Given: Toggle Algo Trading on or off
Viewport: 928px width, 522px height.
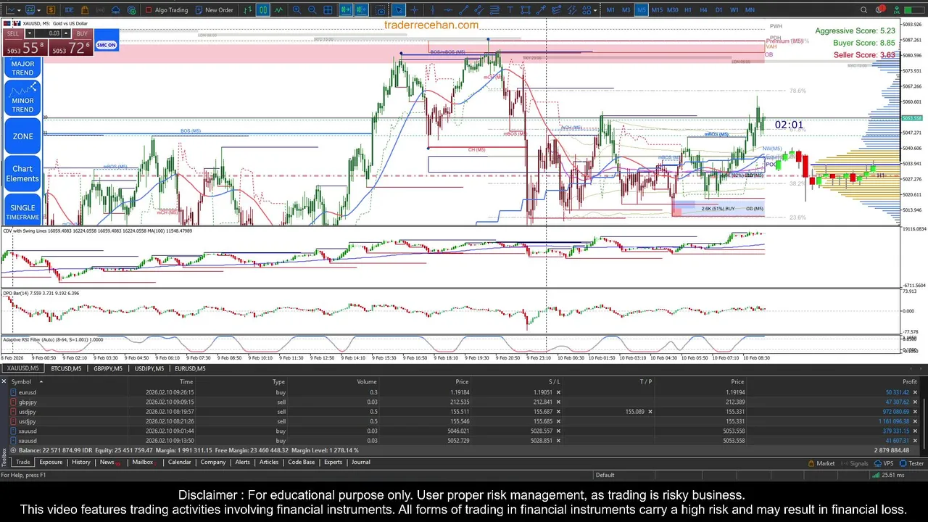Looking at the screenshot, I should coord(167,10).
